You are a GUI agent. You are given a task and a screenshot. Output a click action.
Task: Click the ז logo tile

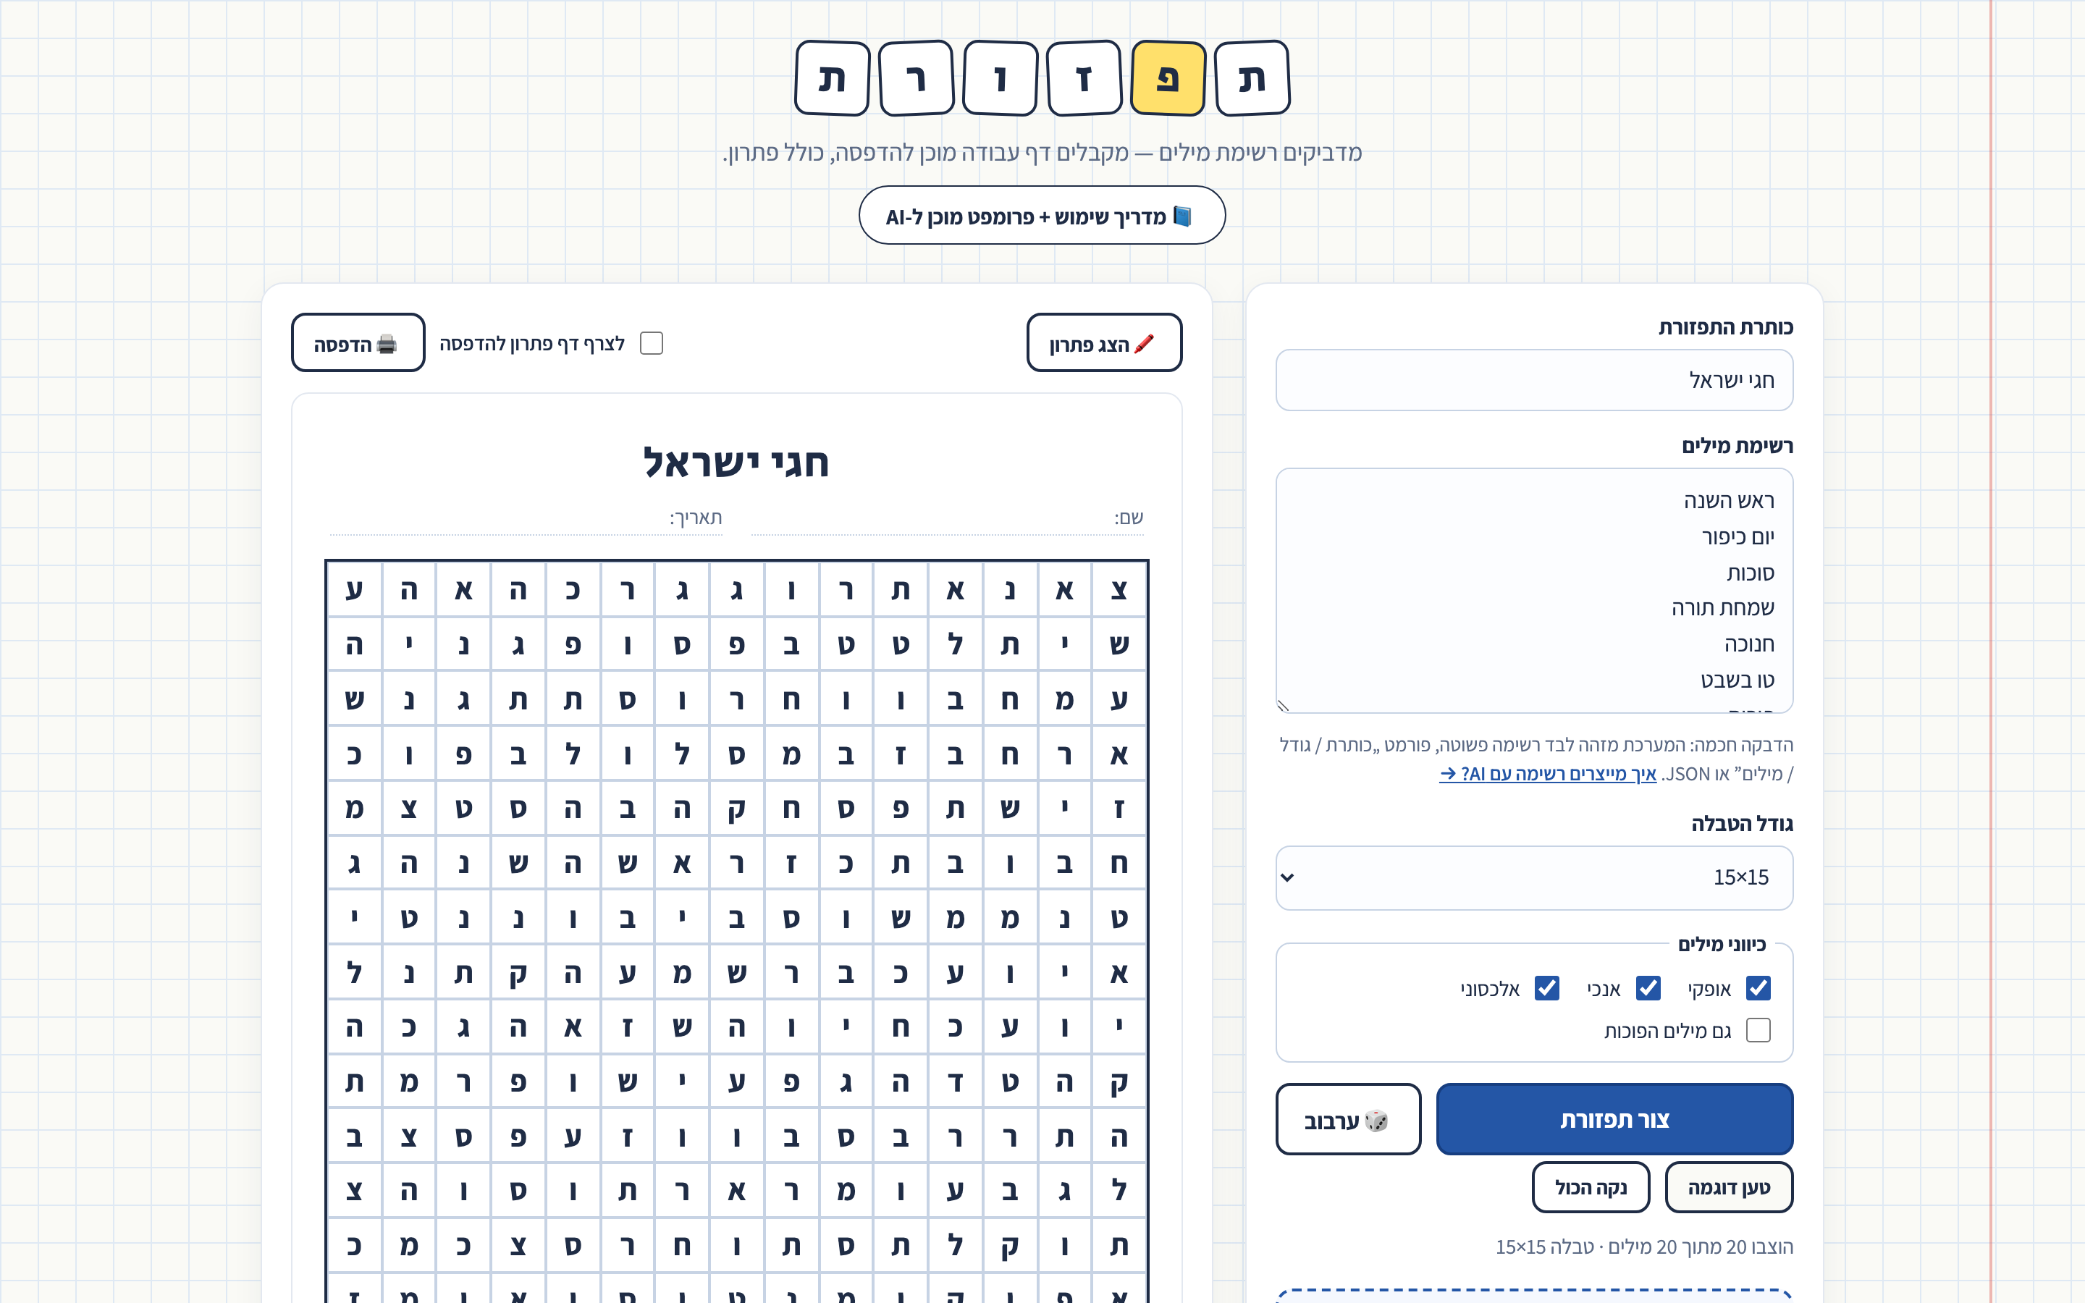coord(1084,77)
